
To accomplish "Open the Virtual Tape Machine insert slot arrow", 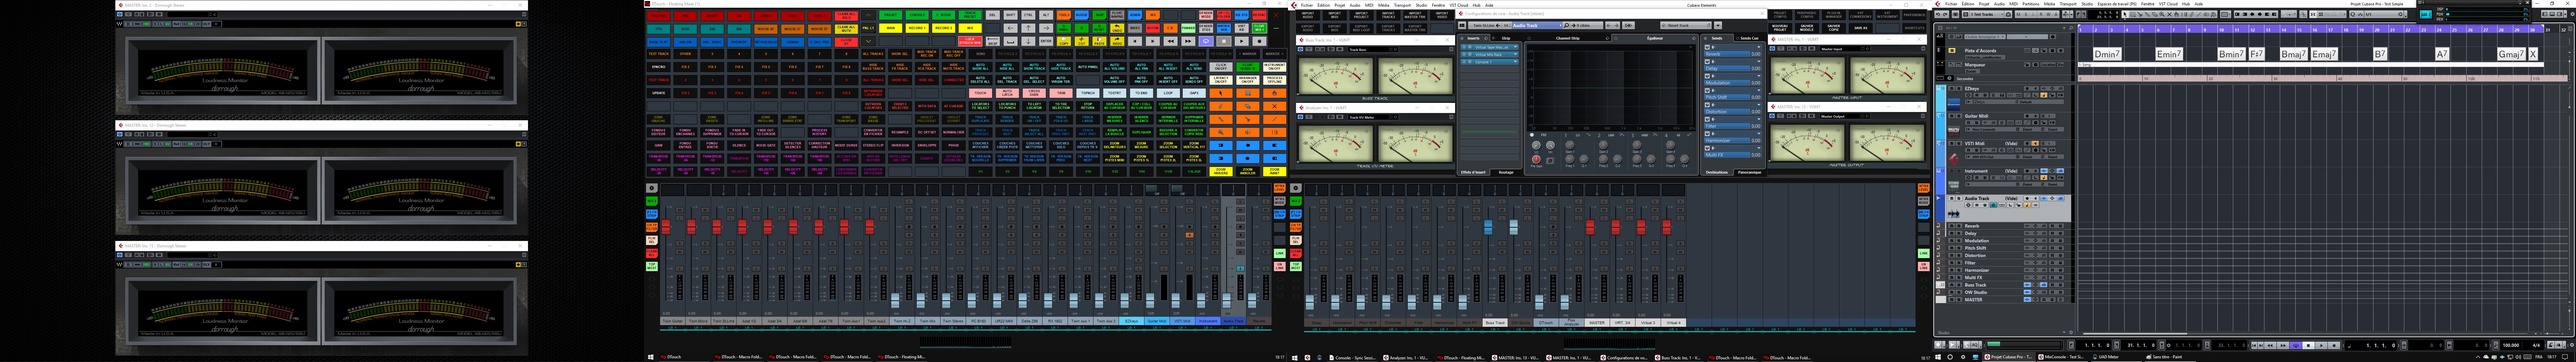I will [1516, 47].
